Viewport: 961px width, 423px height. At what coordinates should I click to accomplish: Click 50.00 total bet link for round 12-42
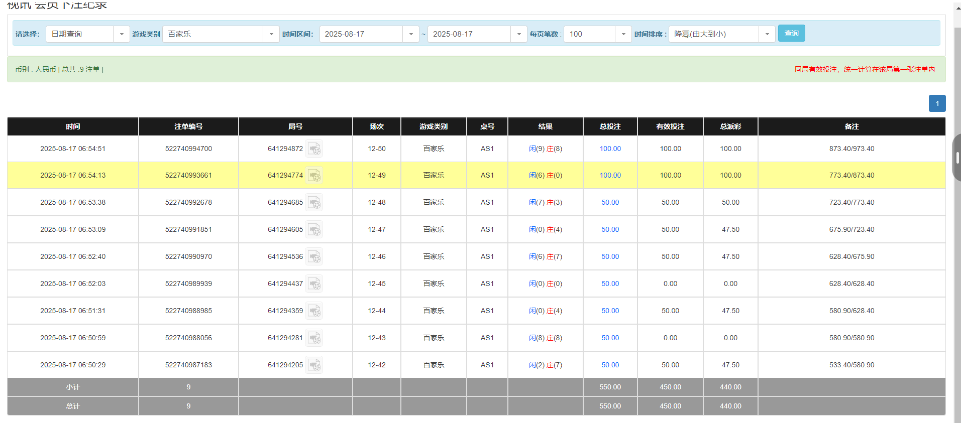(x=610, y=365)
